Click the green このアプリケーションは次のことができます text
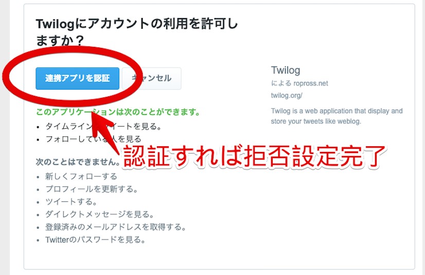425x275 pixels. click(118, 112)
